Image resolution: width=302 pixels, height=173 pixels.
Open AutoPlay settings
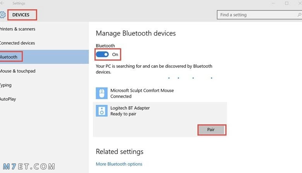pyautogui.click(x=8, y=99)
